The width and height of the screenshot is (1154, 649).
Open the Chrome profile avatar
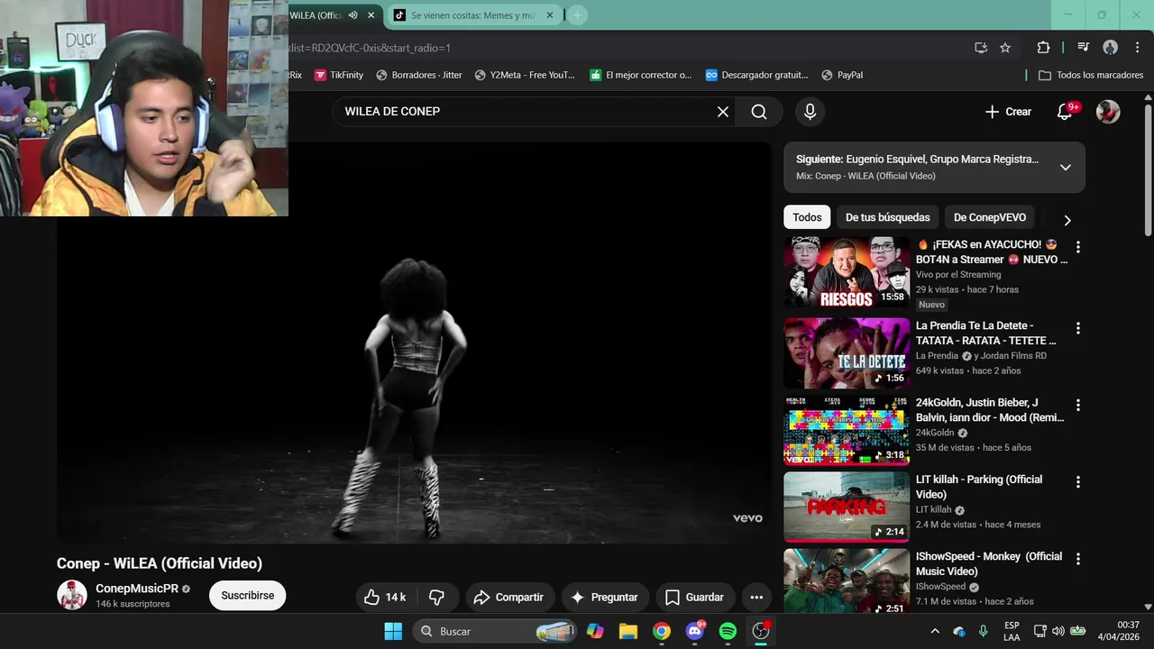1111,48
